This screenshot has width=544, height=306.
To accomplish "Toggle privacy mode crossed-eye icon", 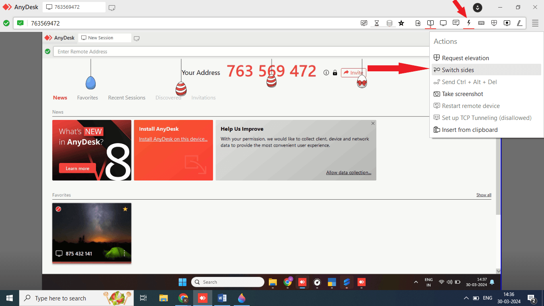I will 364,23.
